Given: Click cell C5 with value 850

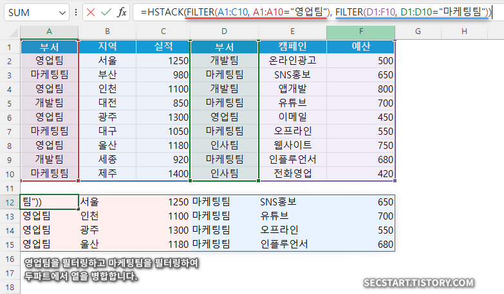Looking at the screenshot, I should [163, 103].
